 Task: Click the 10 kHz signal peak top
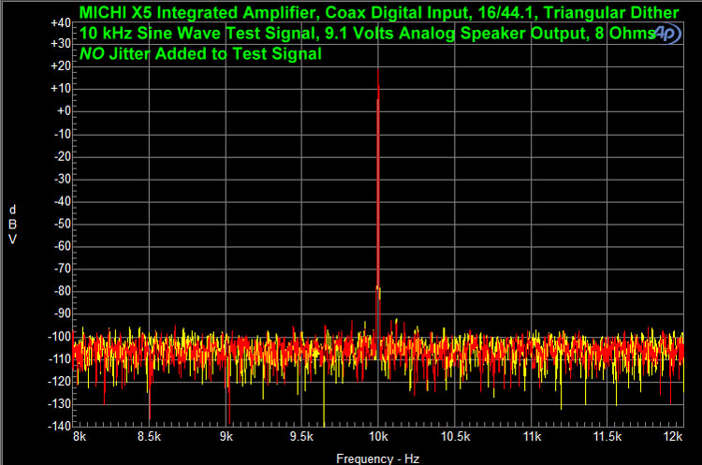377,71
